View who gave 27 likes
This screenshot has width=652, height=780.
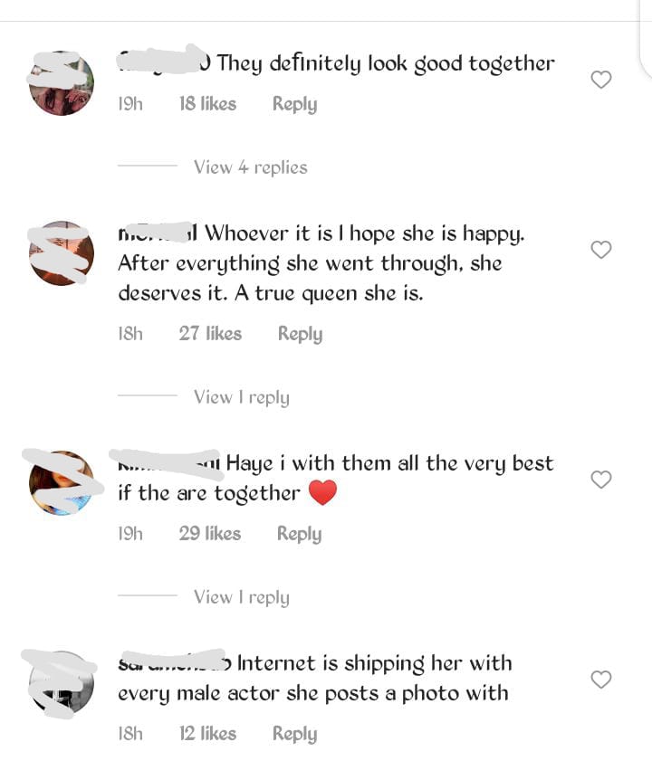pyautogui.click(x=210, y=334)
